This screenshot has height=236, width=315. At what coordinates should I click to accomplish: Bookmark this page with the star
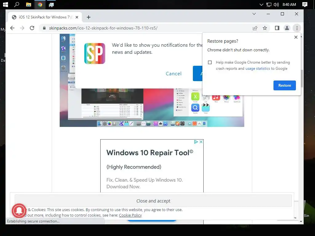(x=265, y=28)
